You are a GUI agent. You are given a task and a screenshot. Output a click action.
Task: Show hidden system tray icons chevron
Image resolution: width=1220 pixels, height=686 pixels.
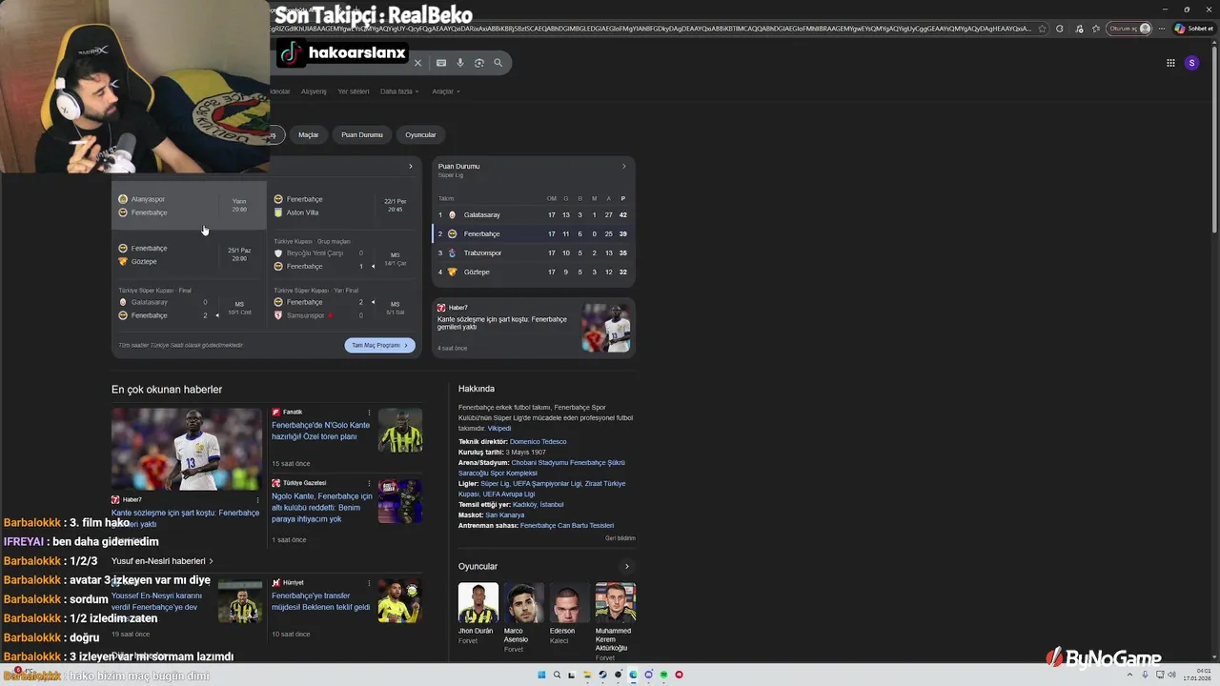1131,675
